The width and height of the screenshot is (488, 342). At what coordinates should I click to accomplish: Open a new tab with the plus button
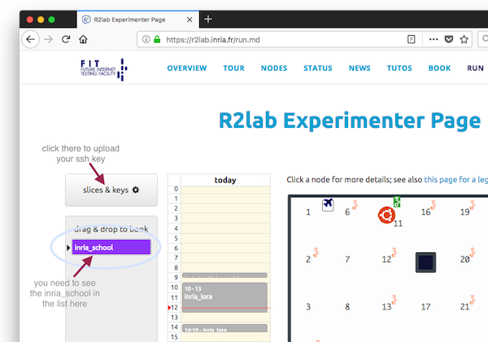[x=208, y=20]
